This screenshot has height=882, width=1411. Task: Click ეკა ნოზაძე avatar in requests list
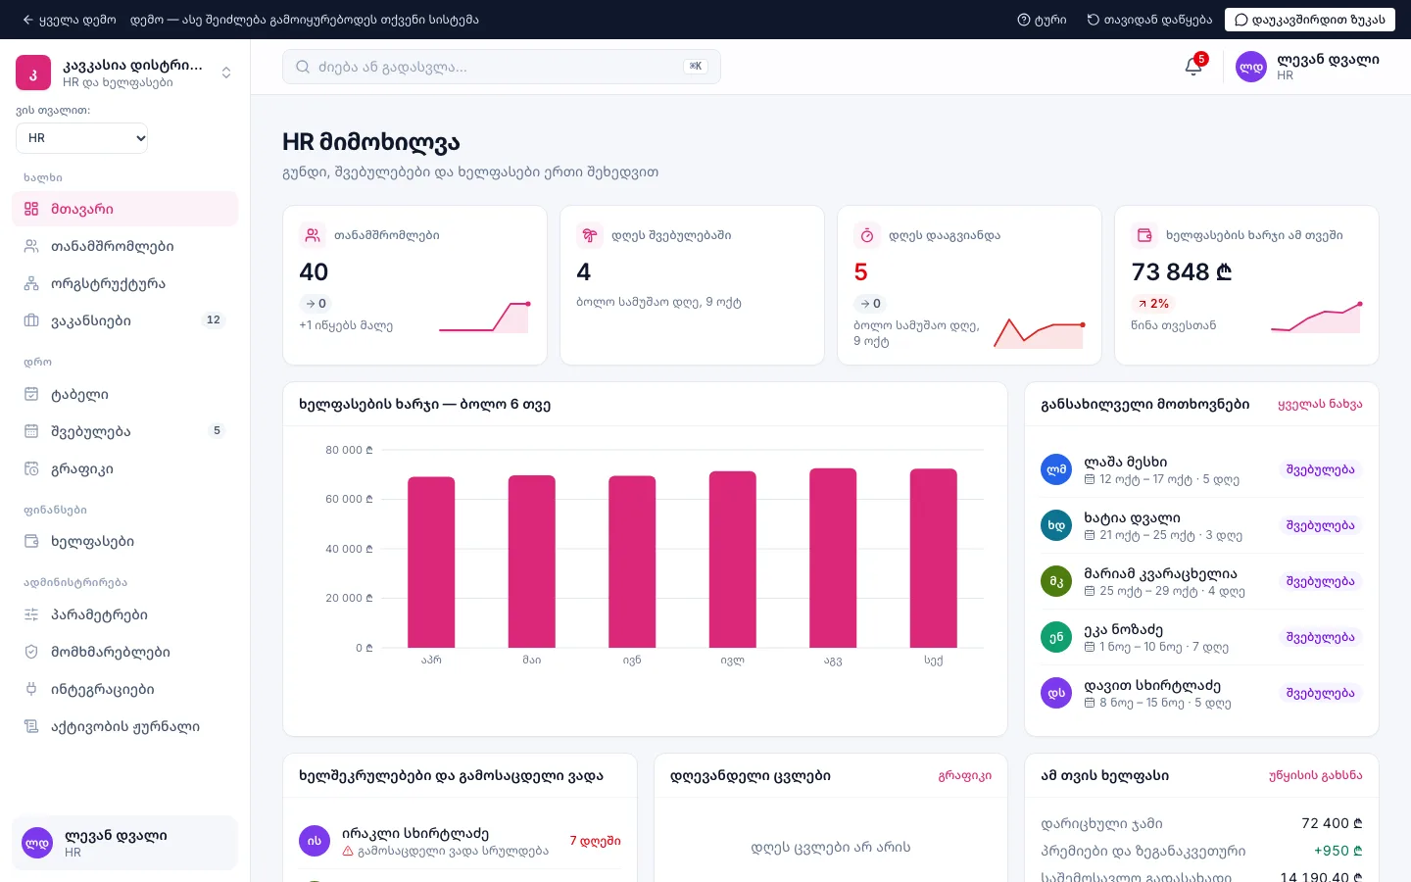[1056, 637]
